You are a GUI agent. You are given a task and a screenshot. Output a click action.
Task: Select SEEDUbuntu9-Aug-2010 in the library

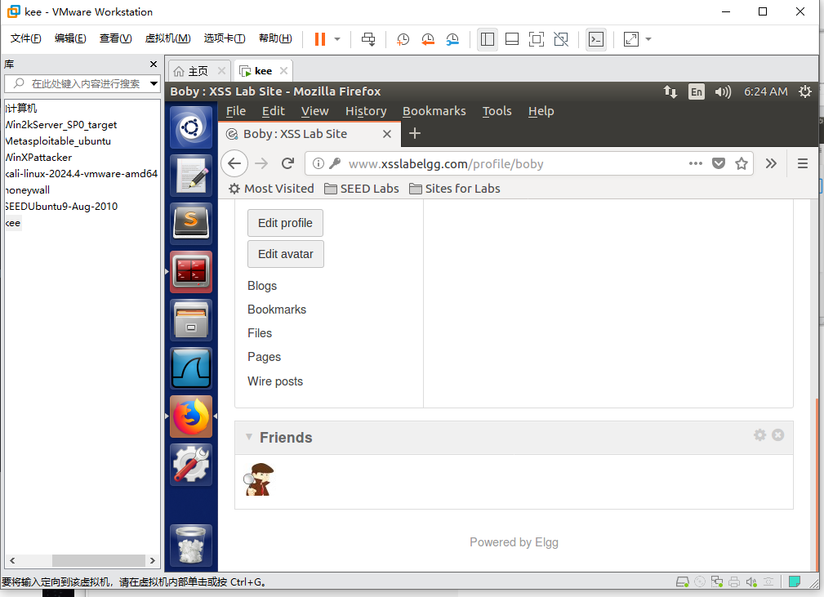(x=61, y=206)
